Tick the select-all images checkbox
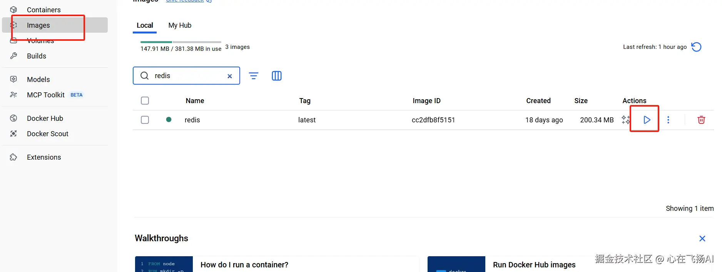This screenshot has width=722, height=272. (x=145, y=101)
